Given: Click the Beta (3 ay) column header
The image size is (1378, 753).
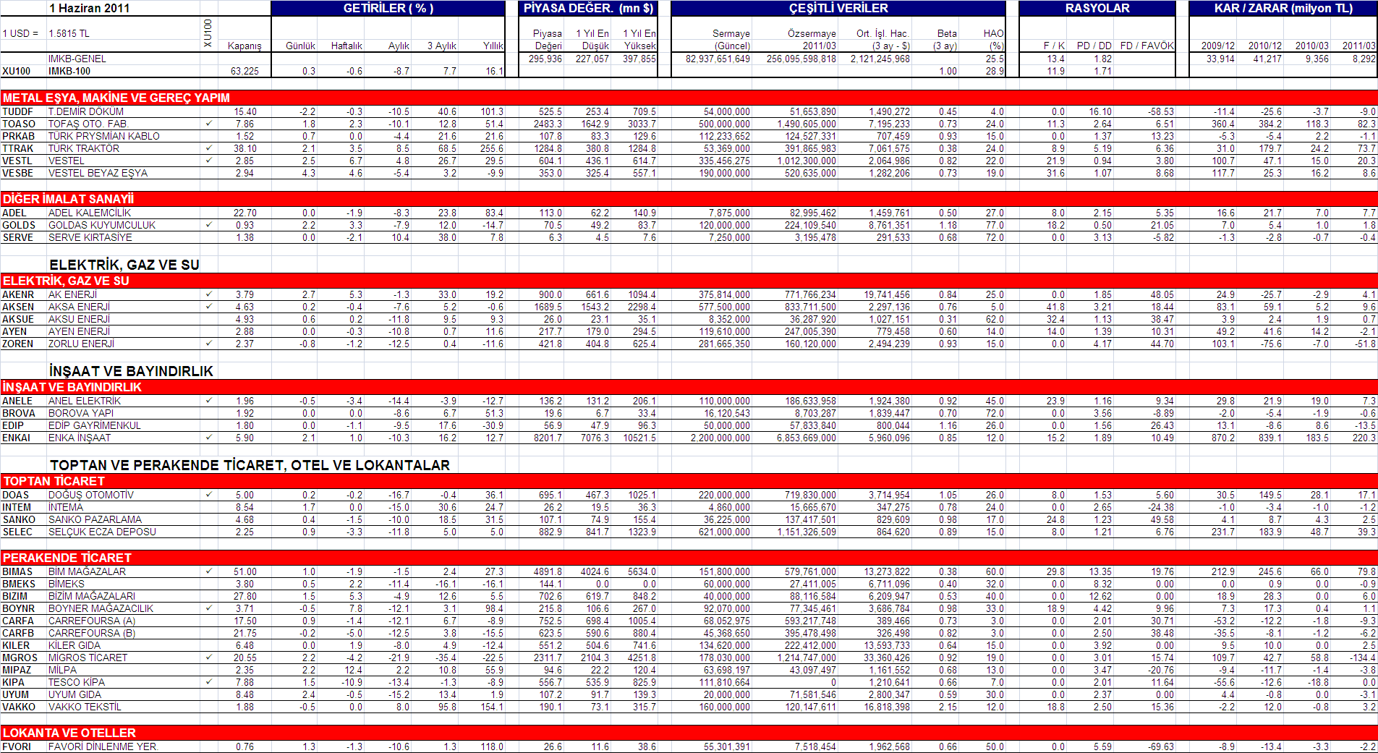Looking at the screenshot, I should (x=945, y=39).
